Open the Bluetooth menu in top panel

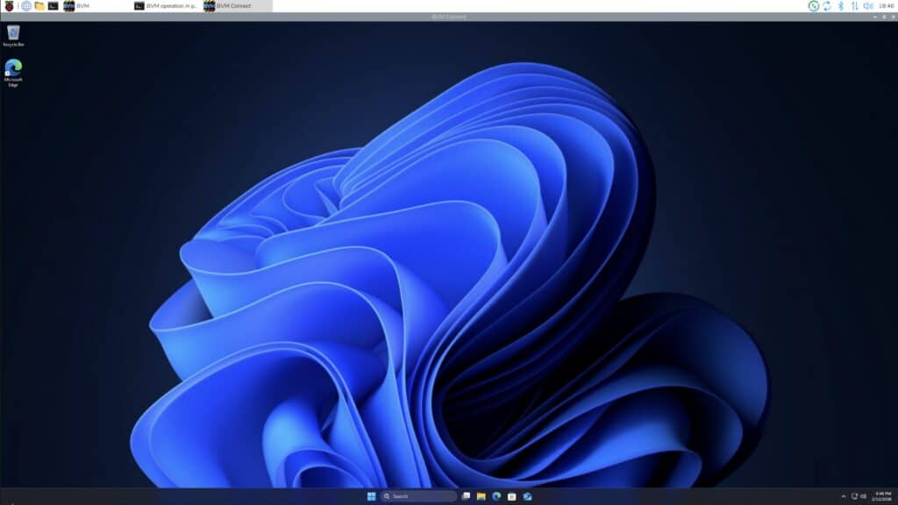coord(840,6)
